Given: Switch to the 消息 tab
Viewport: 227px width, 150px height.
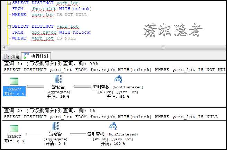Looking at the screenshot, I should pyautogui.click(x=11, y=56).
